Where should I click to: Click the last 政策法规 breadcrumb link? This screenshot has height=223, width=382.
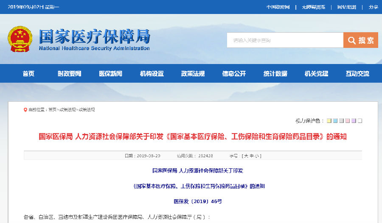point(87,110)
